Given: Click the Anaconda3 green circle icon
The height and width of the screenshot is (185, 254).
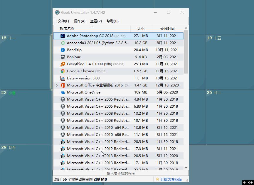Looking at the screenshot, I should (63, 43).
